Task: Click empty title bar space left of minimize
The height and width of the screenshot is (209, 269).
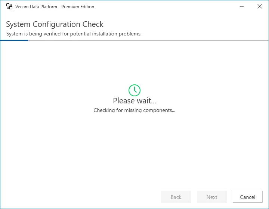Action: point(168,6)
